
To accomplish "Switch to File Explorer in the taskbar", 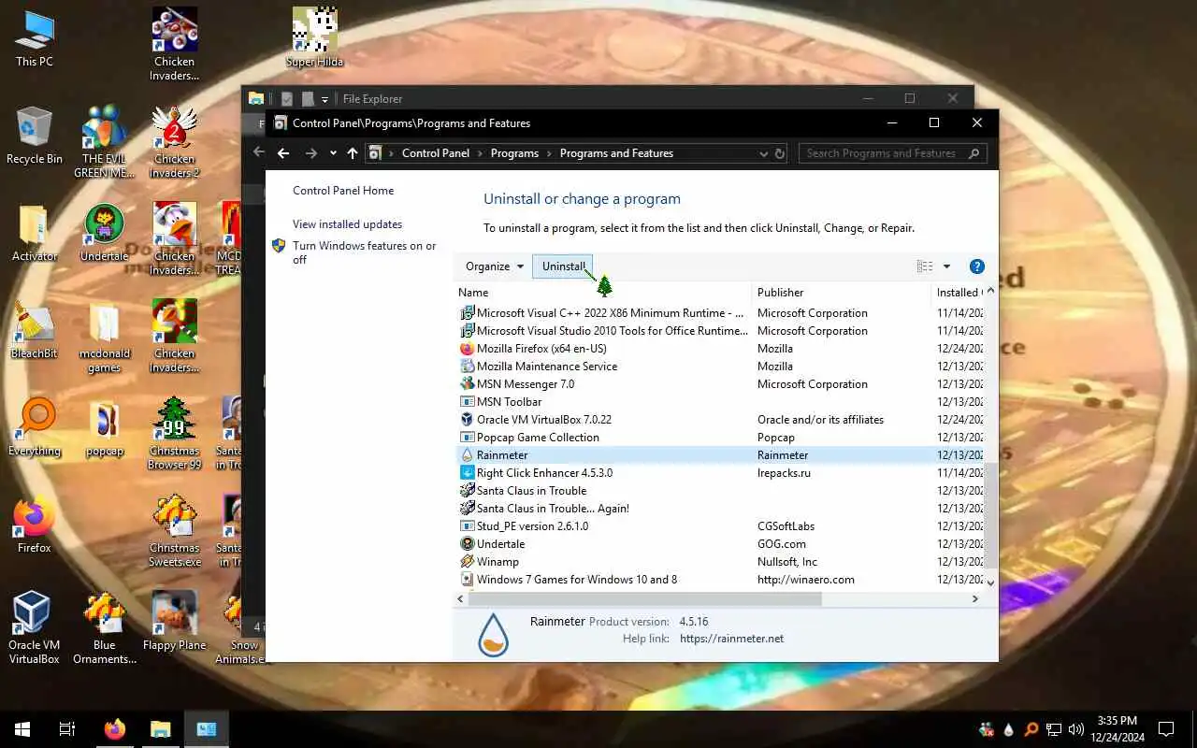I will (161, 729).
